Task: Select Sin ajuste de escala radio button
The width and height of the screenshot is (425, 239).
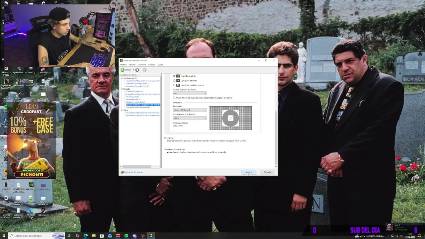Action: (x=174, y=81)
